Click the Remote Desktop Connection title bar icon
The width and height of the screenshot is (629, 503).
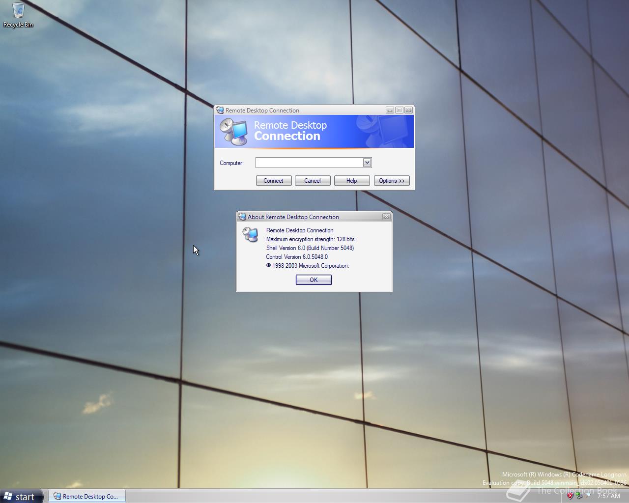click(x=220, y=110)
